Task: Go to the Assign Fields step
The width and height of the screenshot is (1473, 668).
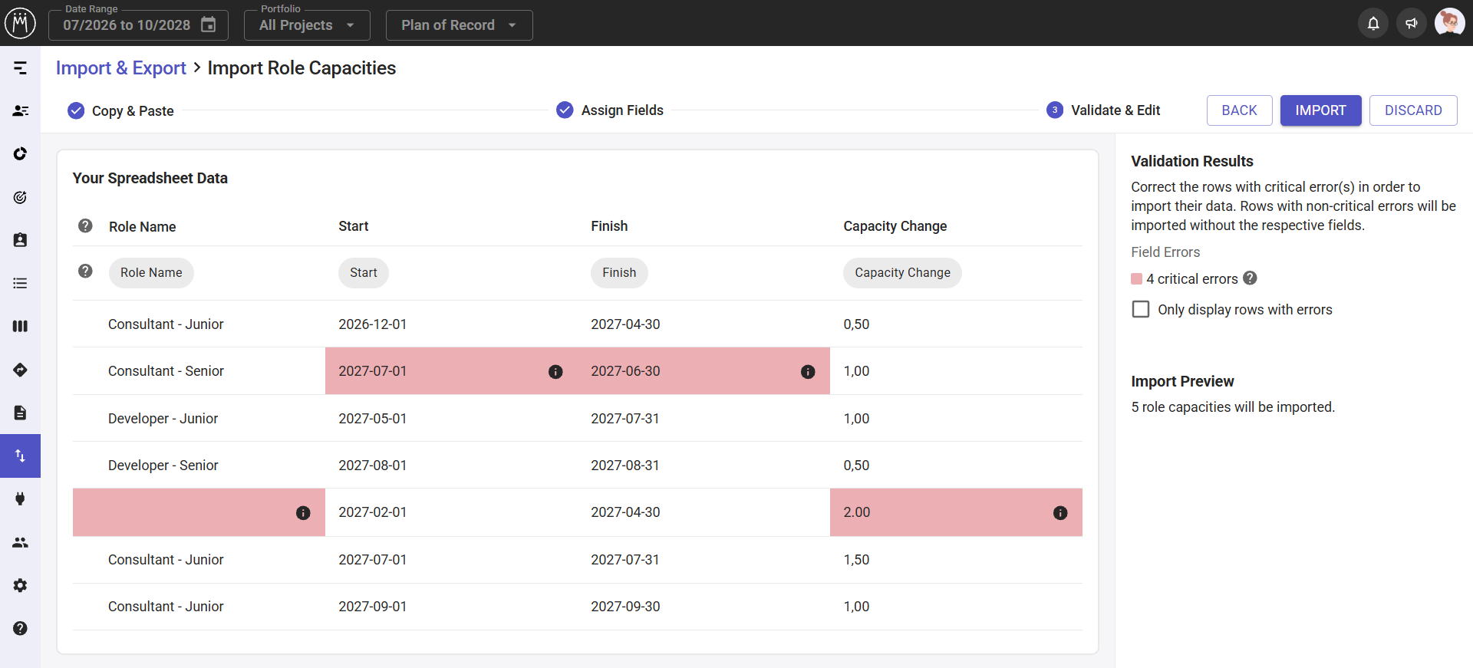Action: [x=610, y=110]
